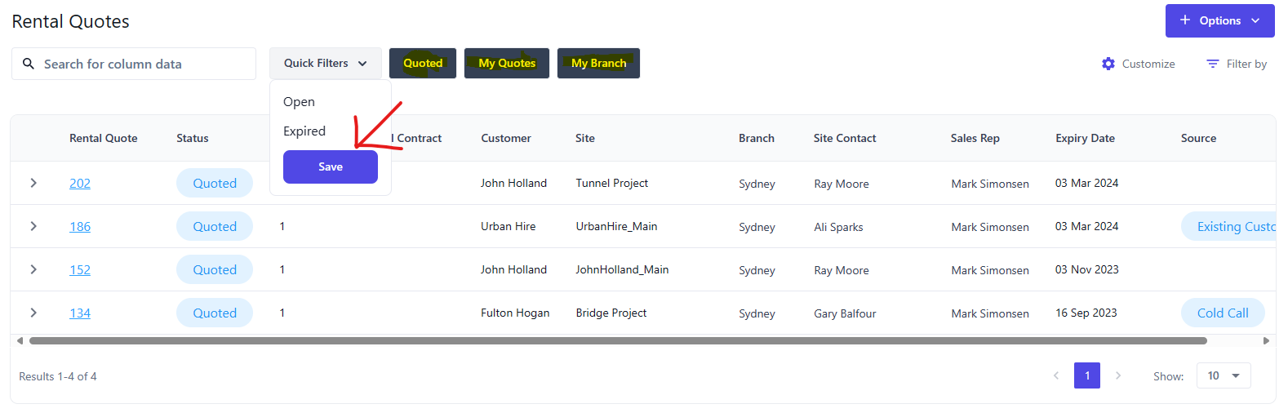Click the scroll right arrow on table
Image resolution: width=1288 pixels, height=413 pixels.
click(1266, 340)
